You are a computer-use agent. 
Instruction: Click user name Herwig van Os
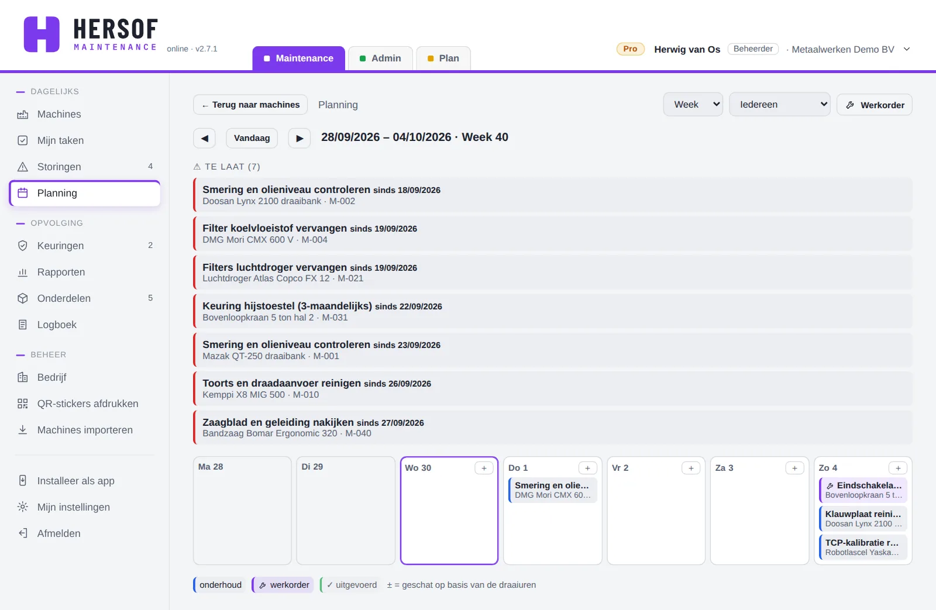pos(687,49)
